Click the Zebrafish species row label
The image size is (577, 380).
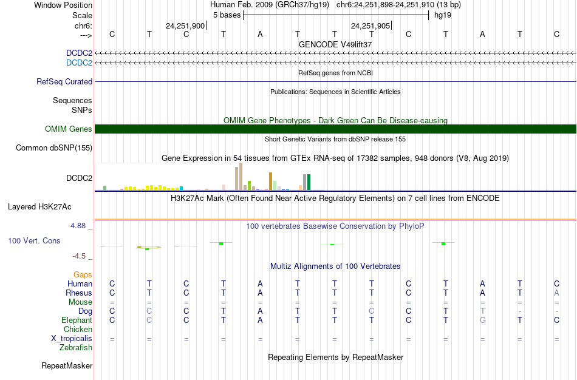(x=76, y=347)
